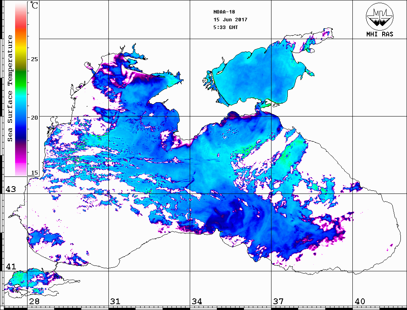Click the time '5:33 GMT'

(x=225, y=27)
